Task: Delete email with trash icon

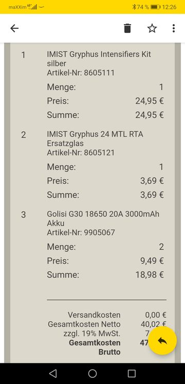Action: (127, 28)
